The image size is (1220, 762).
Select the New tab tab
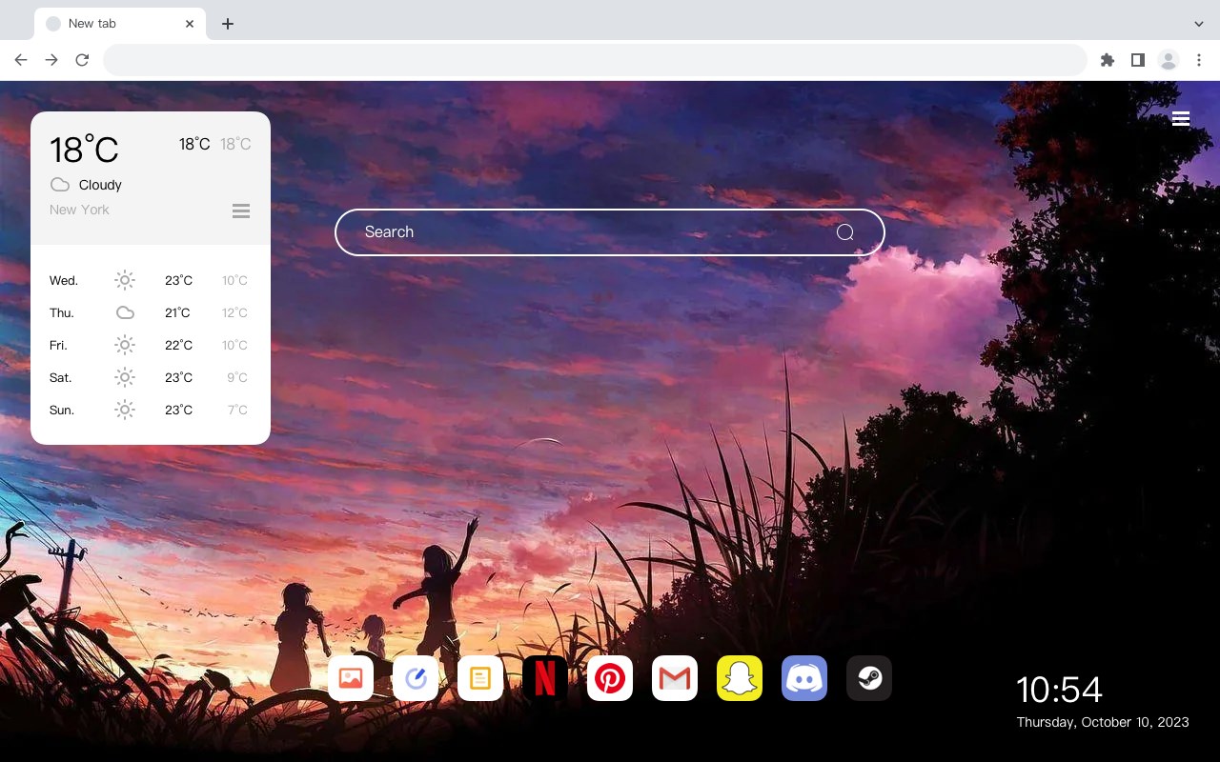(119, 24)
